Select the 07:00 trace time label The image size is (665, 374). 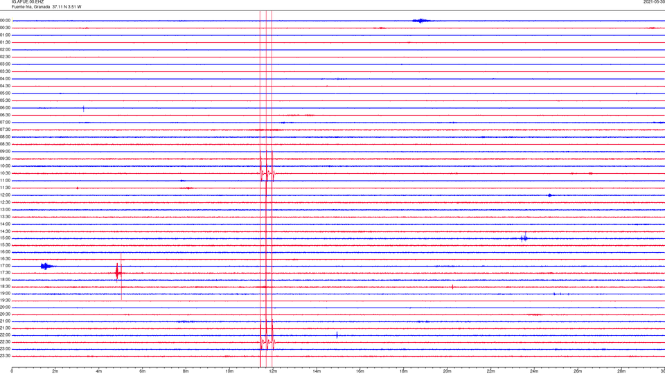pos(5,122)
